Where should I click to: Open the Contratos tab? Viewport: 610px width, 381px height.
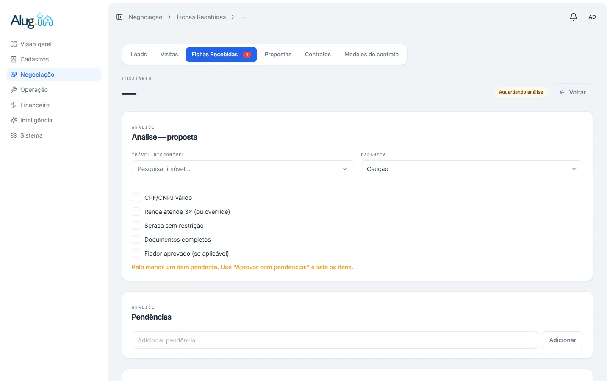coord(318,55)
